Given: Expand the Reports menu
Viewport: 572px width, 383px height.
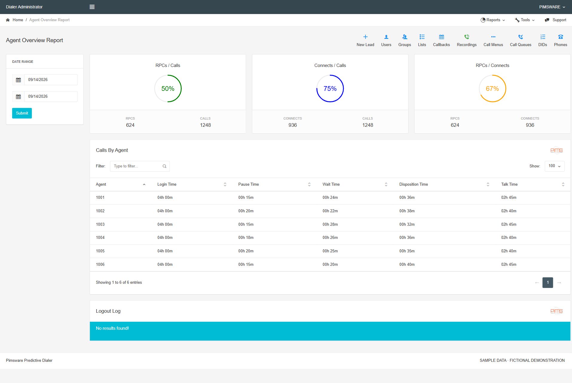Looking at the screenshot, I should (493, 20).
